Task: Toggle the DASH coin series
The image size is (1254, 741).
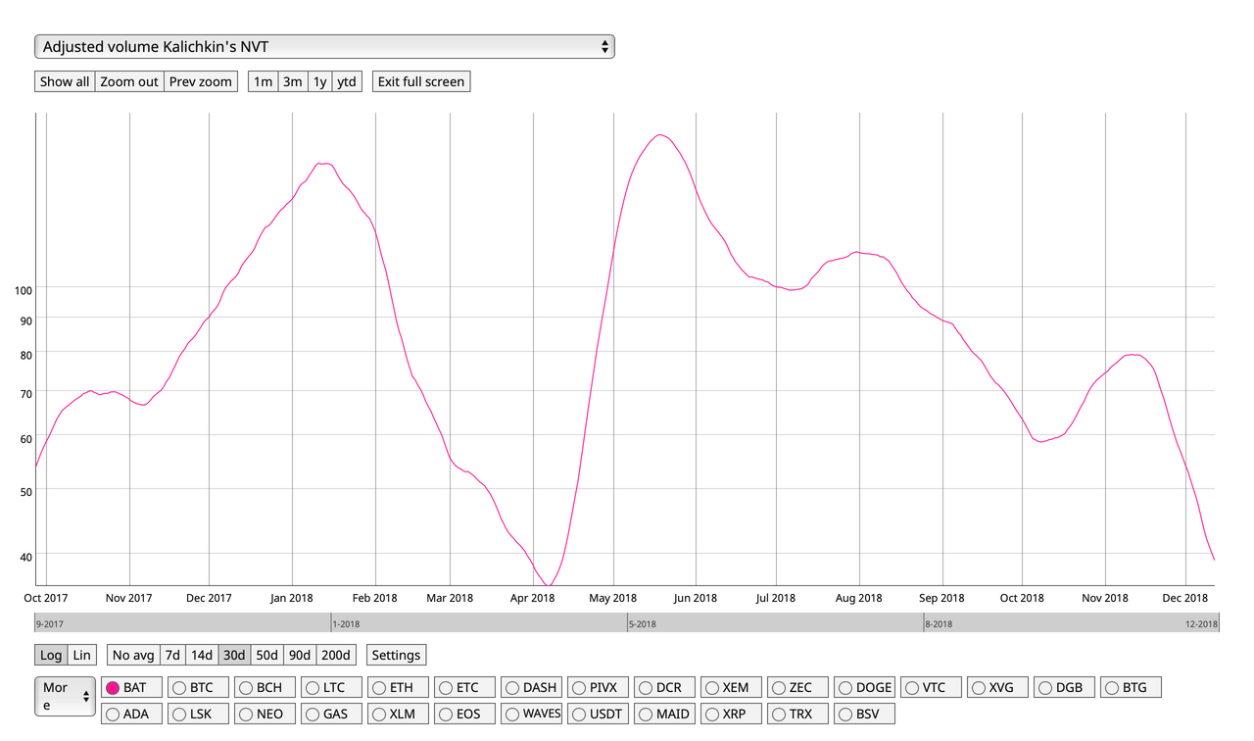Action: (x=532, y=687)
